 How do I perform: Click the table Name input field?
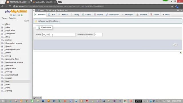point(59,35)
